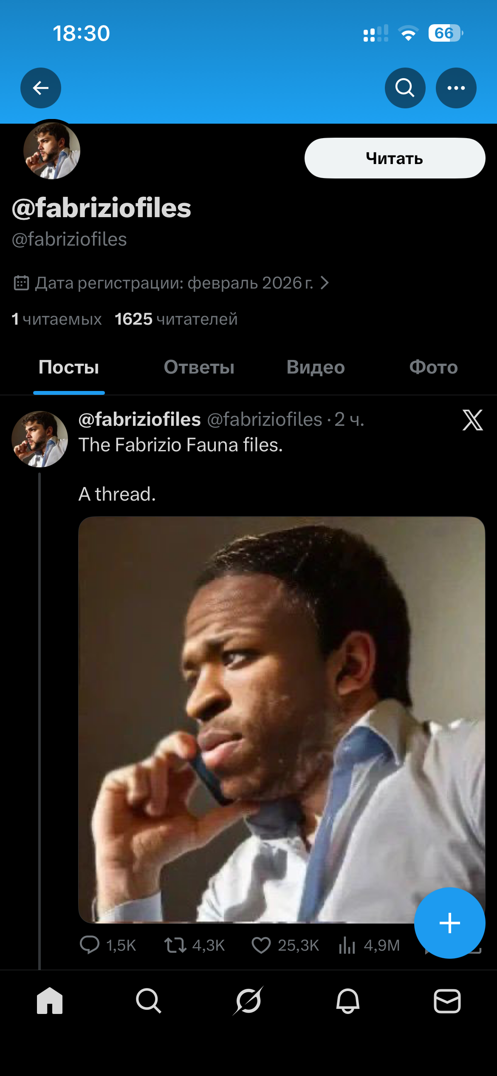Open Grok via the X logo icon
Image resolution: width=497 pixels, height=1076 pixels.
(472, 420)
